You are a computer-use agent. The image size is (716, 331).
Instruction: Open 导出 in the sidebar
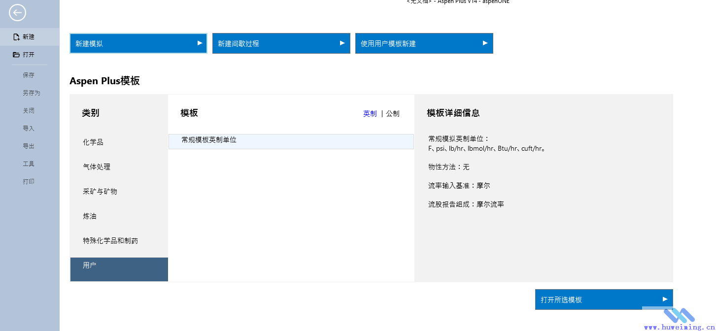coord(29,146)
